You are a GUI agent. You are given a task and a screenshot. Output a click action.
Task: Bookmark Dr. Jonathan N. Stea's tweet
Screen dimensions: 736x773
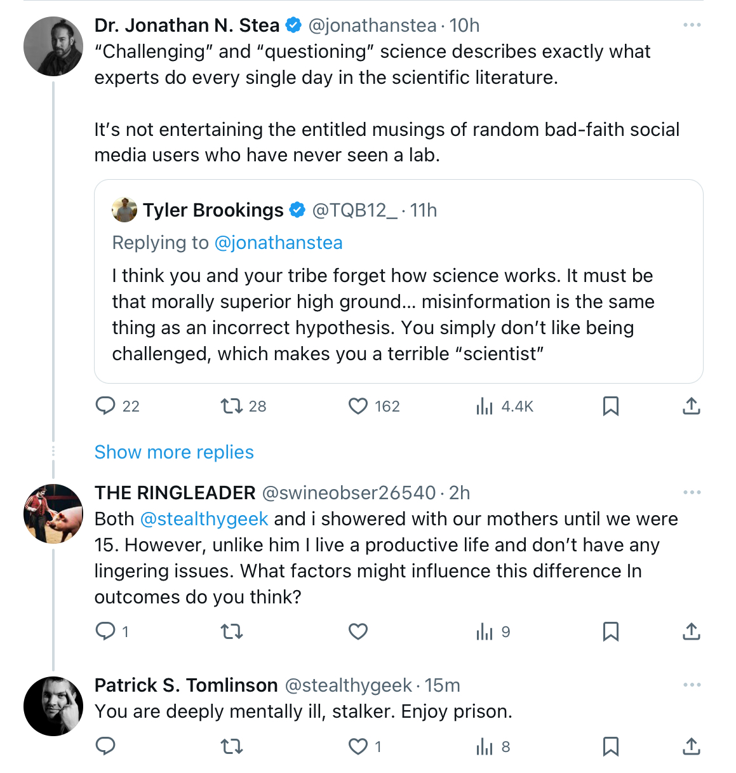610,406
